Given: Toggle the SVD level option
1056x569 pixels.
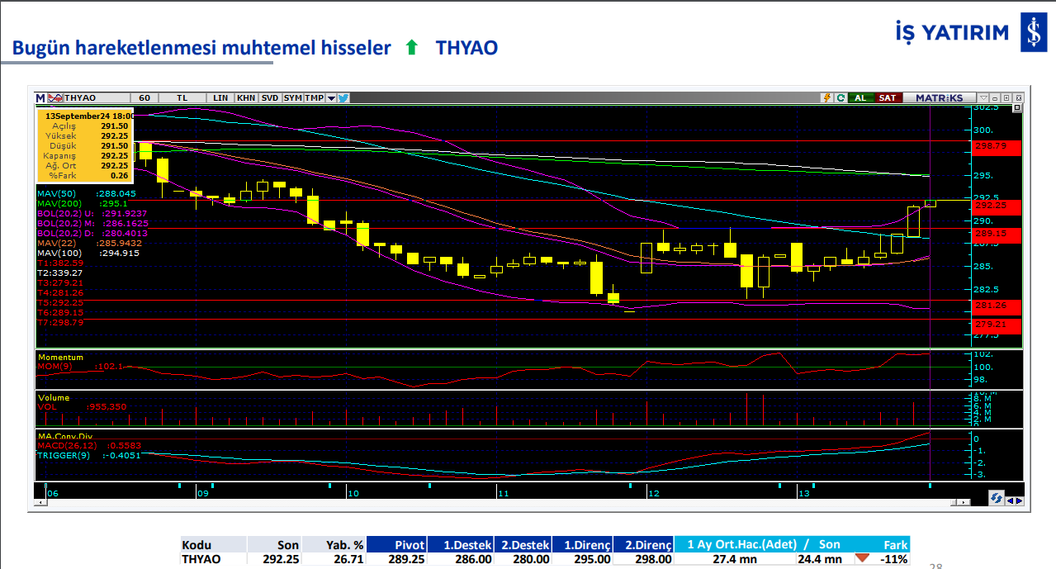Looking at the screenshot, I should click(270, 97).
